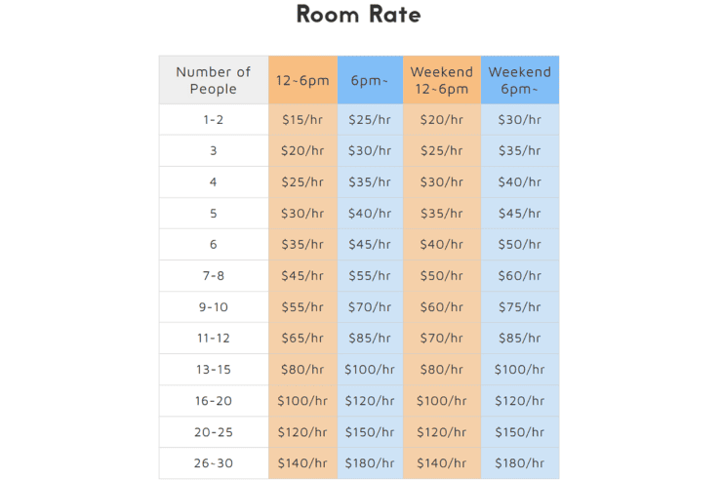Select the Weekend 12~6pm header
This screenshot has height=480, width=722.
[442, 80]
